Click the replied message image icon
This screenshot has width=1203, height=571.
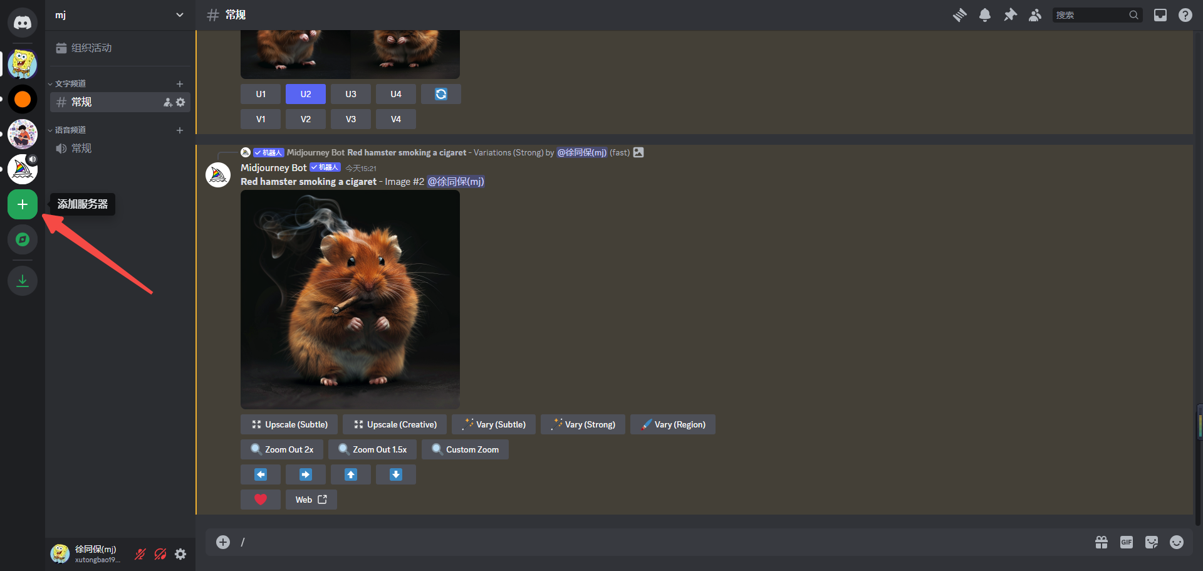[638, 152]
